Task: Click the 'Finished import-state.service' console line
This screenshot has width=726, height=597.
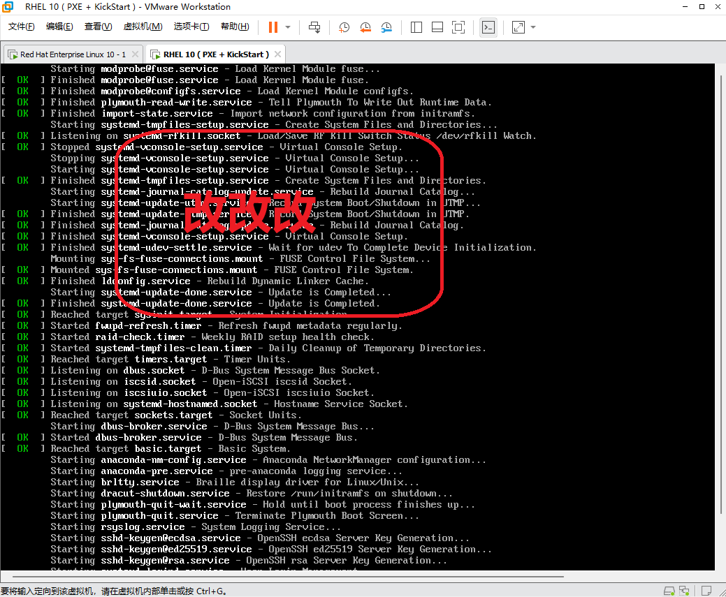Action: click(238, 113)
